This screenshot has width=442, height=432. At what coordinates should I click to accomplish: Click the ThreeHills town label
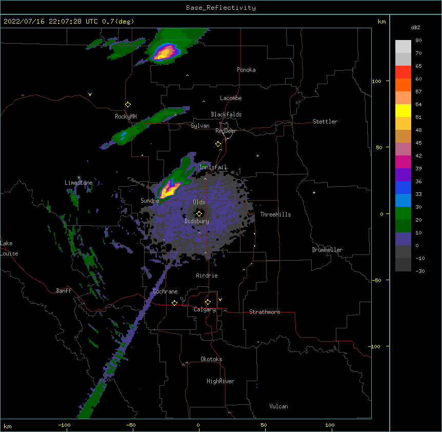click(275, 214)
